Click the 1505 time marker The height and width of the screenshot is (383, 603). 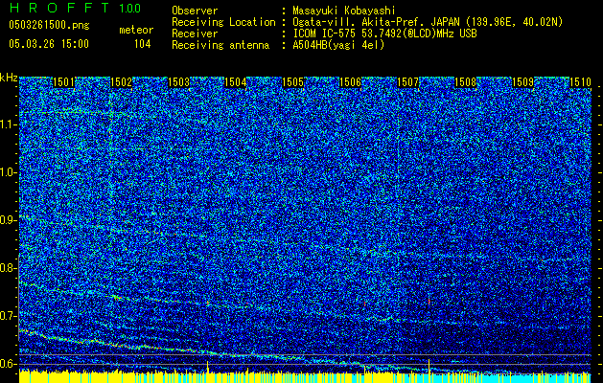pyautogui.click(x=292, y=82)
